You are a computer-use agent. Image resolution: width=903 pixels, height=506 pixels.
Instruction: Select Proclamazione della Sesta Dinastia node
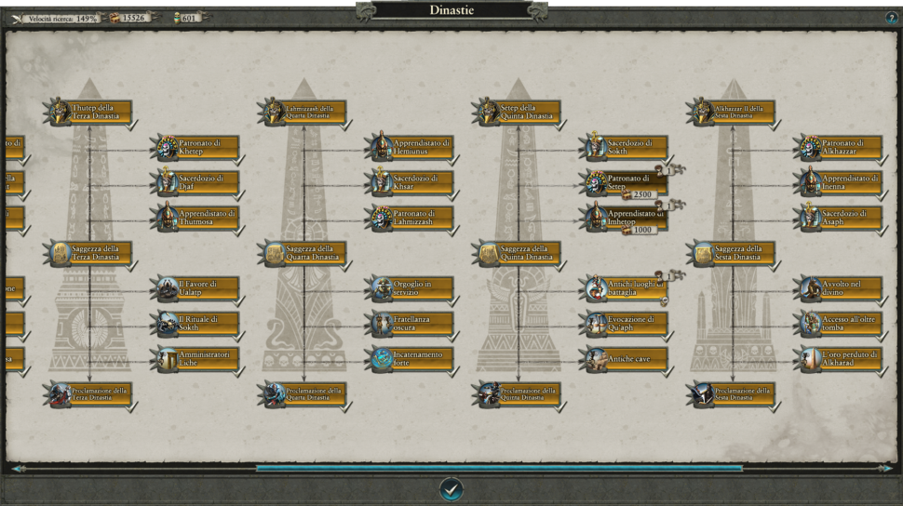coord(733,394)
